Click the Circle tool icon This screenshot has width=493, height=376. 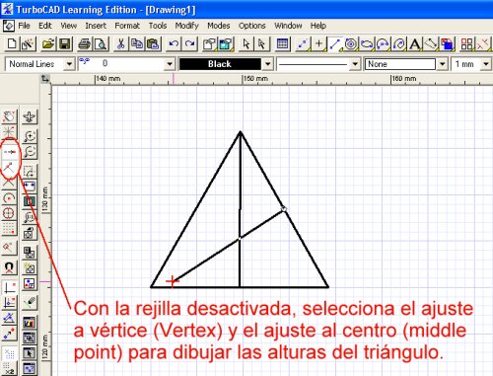point(351,43)
